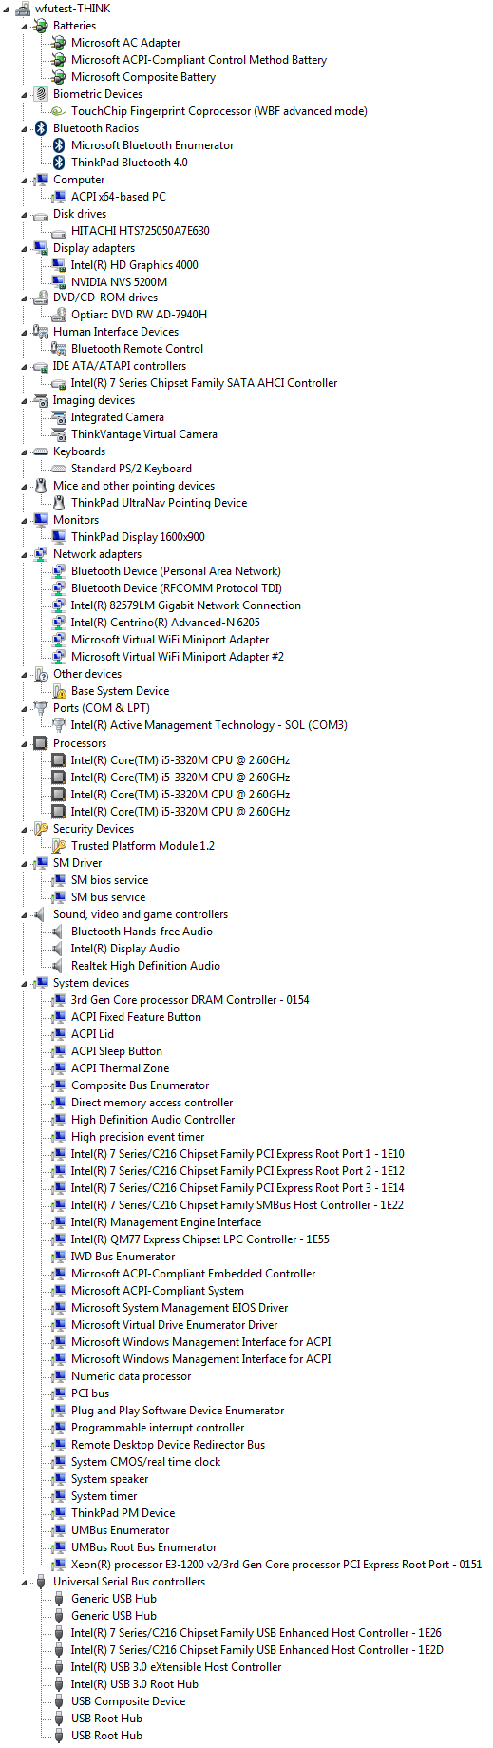Select NVIDIA NVS 5200M display adapter
The height and width of the screenshot is (1748, 493).
pyautogui.click(x=119, y=282)
